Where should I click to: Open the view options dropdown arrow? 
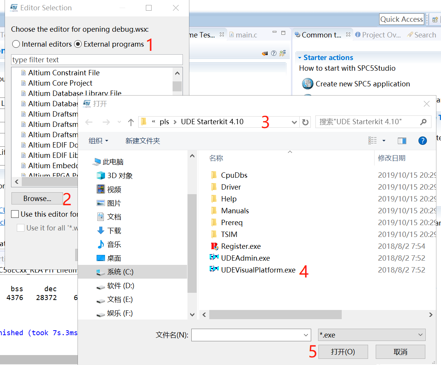[384, 141]
